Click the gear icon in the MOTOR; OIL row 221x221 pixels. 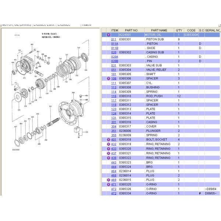(108, 35)
